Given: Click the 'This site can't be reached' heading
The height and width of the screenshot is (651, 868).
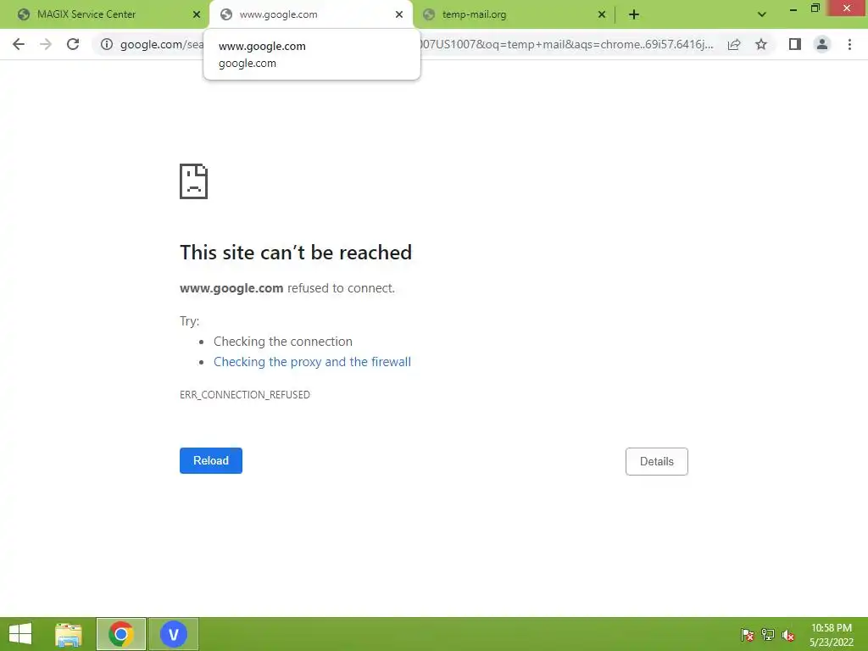Looking at the screenshot, I should point(296,253).
